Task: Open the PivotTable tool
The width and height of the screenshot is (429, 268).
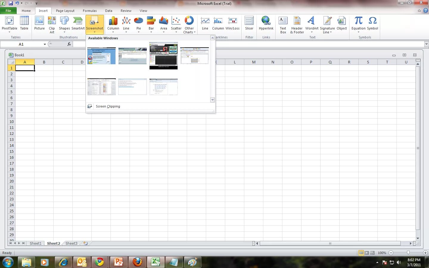Action: point(10,24)
